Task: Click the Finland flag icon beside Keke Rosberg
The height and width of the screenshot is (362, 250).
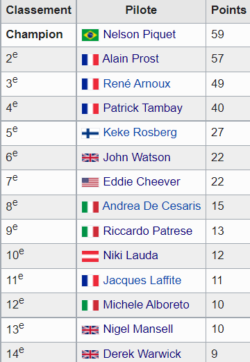Action: coord(90,133)
